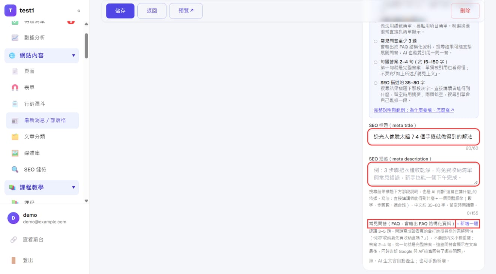The width and height of the screenshot is (496, 274).
Task: Open 行銷漏斗 in the sidebar
Action: (42, 104)
